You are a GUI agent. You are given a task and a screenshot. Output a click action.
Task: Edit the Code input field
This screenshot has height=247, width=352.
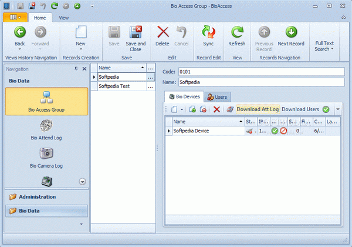[x=262, y=72]
